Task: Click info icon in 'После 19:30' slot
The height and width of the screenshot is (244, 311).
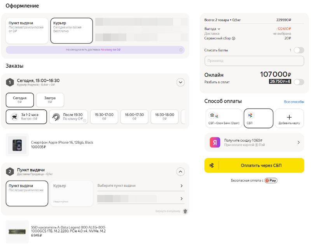Action: (85, 120)
